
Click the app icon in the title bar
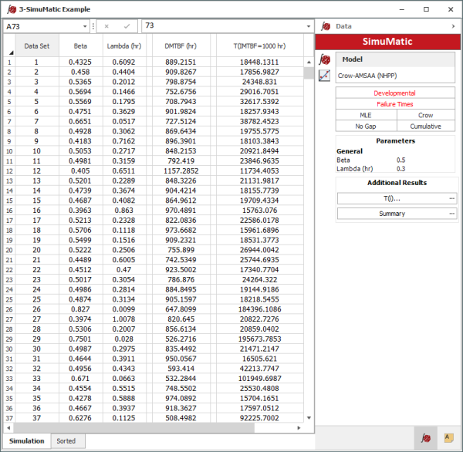[x=10, y=8]
